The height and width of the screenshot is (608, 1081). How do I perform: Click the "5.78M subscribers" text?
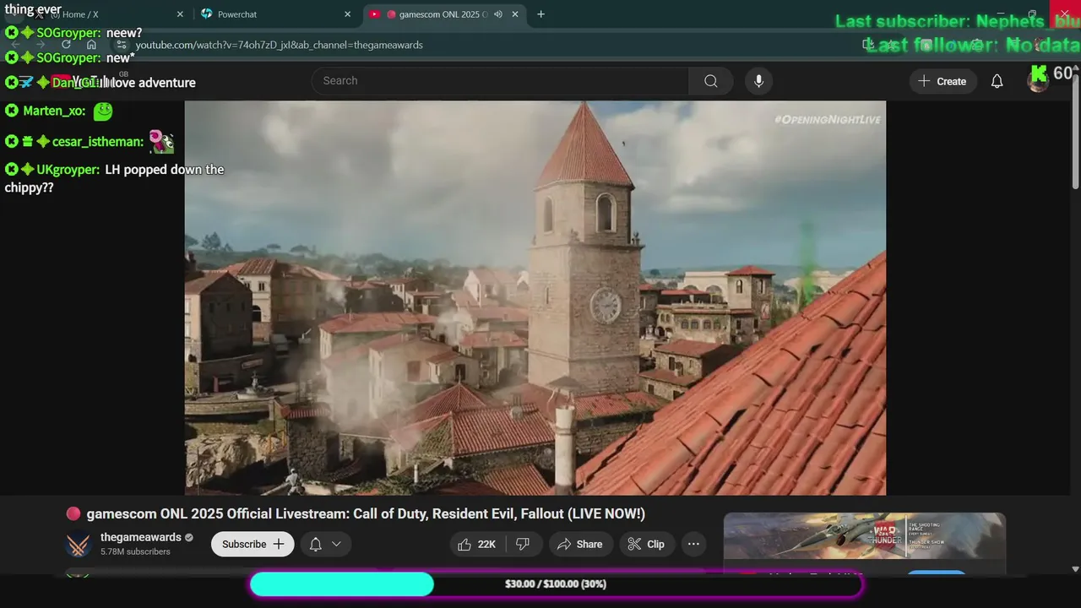coord(135,551)
